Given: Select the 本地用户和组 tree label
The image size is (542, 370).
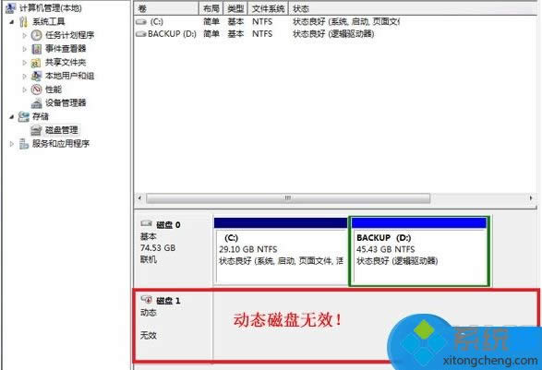Looking at the screenshot, I should pyautogui.click(x=70, y=76).
